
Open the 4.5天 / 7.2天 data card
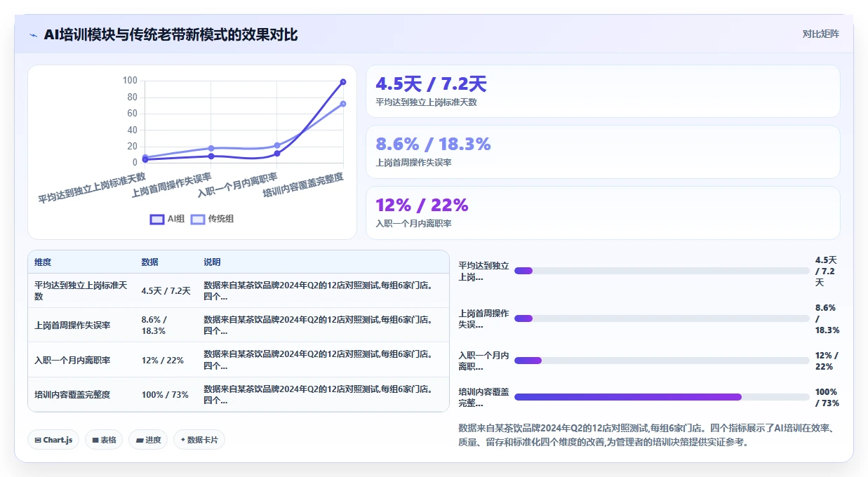603,91
